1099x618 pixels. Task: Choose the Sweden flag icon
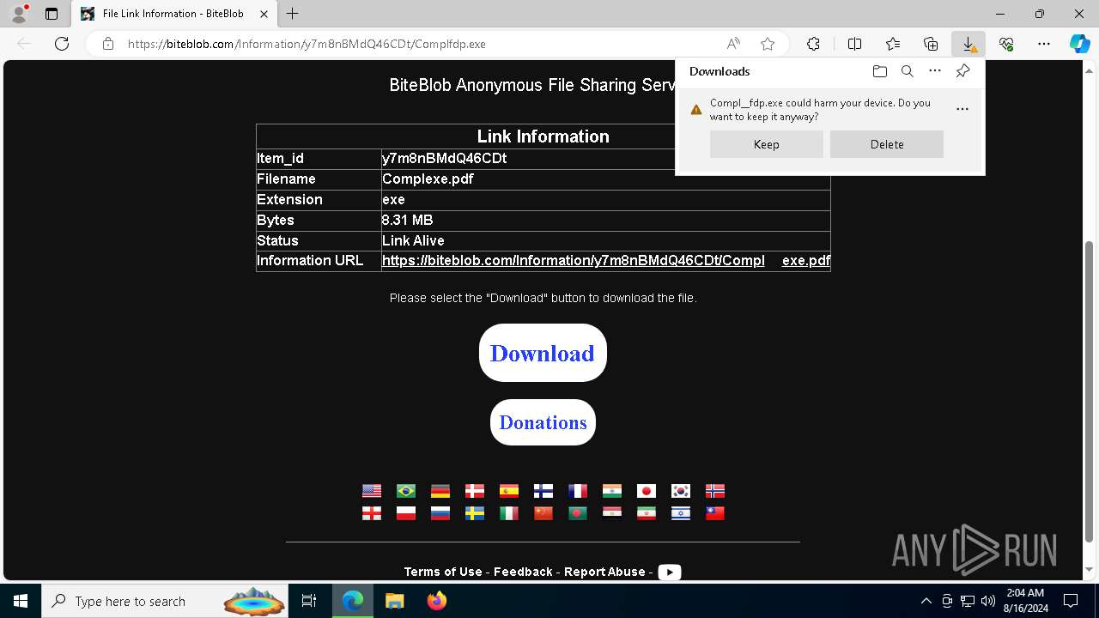pos(475,513)
